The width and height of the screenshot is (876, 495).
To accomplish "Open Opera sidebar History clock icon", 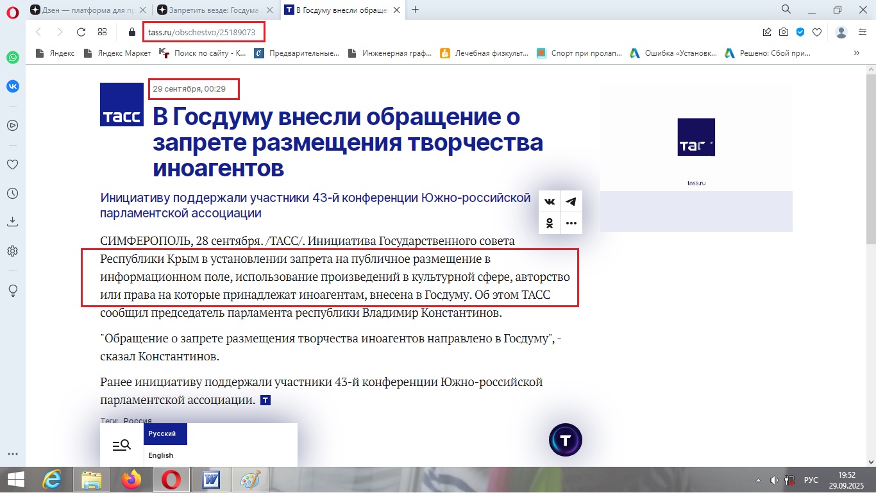I will (x=12, y=194).
